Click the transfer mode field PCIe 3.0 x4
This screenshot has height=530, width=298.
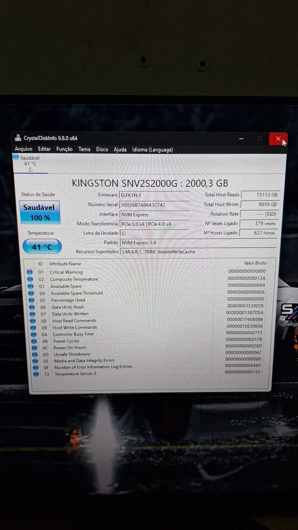click(154, 224)
